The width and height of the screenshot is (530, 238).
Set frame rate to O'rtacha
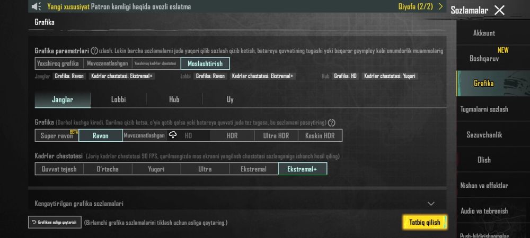108,169
